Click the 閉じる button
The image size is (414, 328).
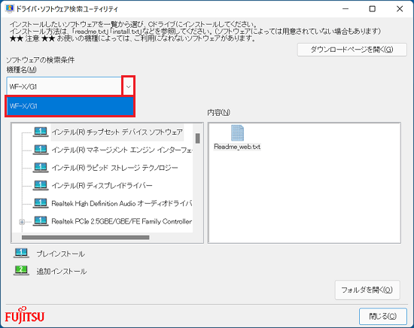click(383, 316)
